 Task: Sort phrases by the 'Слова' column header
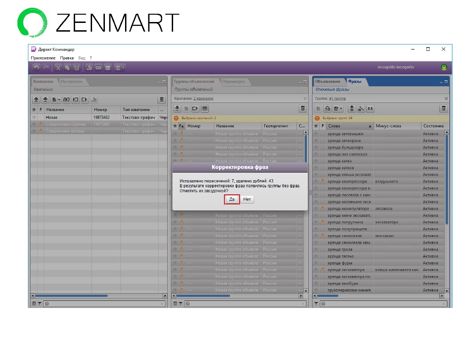click(x=349, y=126)
